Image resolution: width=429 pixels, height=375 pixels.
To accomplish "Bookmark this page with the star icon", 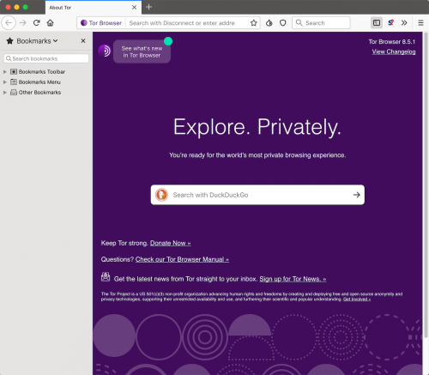I will (x=254, y=23).
